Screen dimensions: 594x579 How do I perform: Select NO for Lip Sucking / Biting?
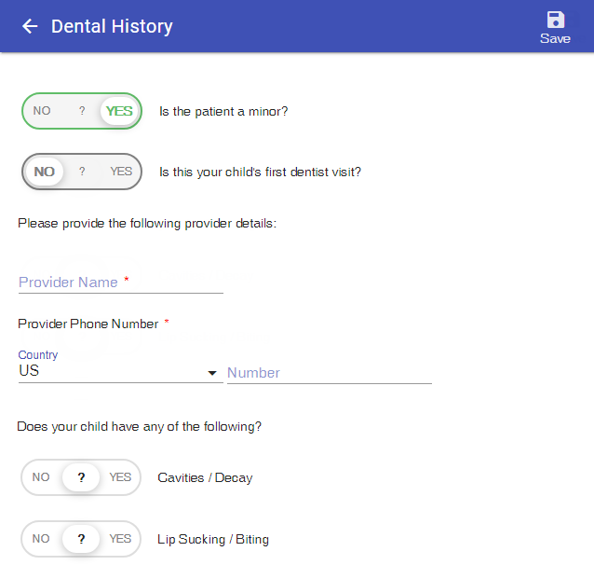pos(41,539)
